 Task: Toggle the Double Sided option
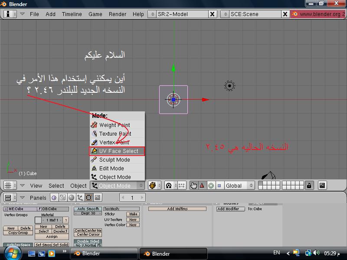pos(88,241)
